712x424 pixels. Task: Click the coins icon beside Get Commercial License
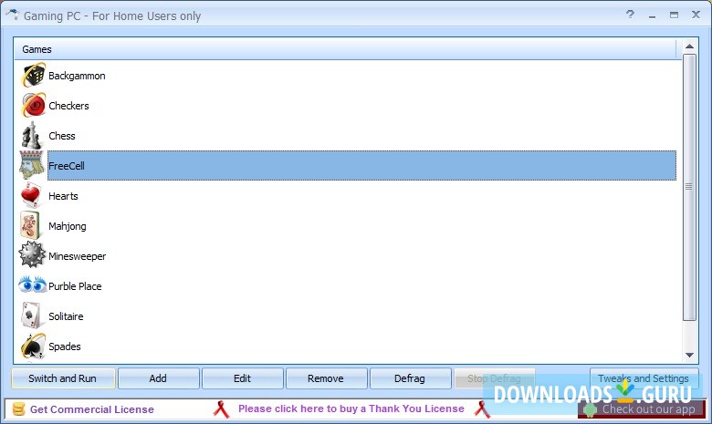click(18, 409)
